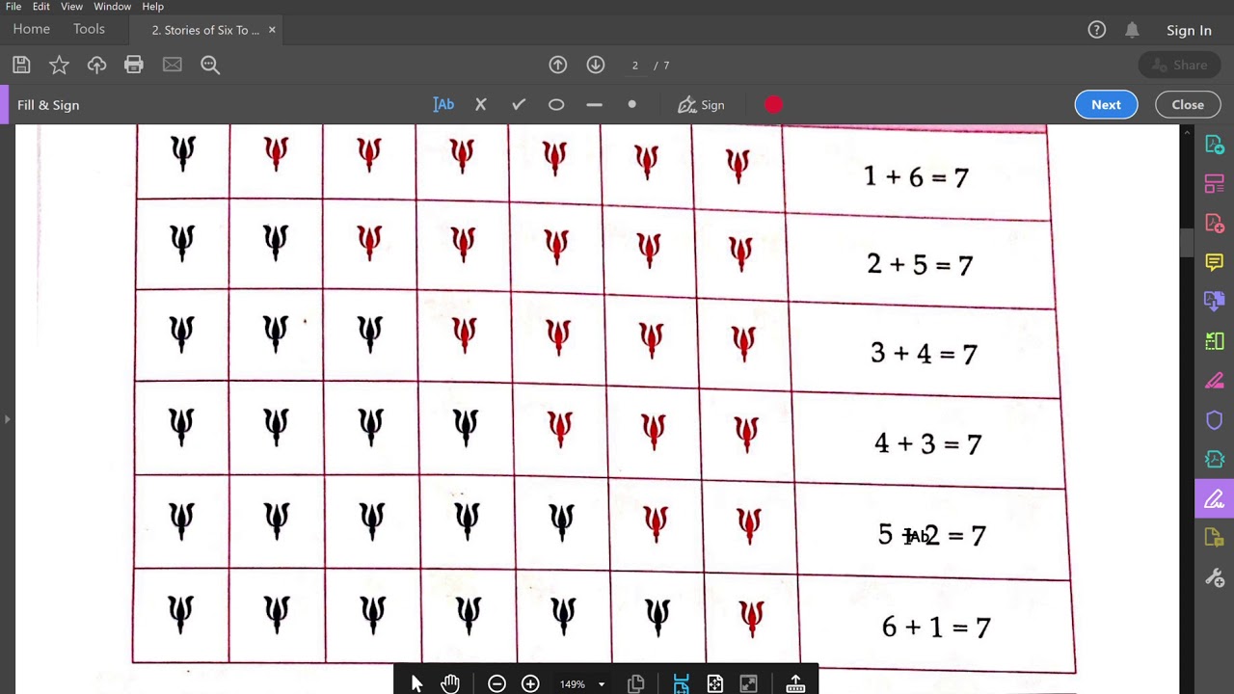Image resolution: width=1234 pixels, height=694 pixels.
Task: Zoom out with minus button
Action: tap(496, 683)
